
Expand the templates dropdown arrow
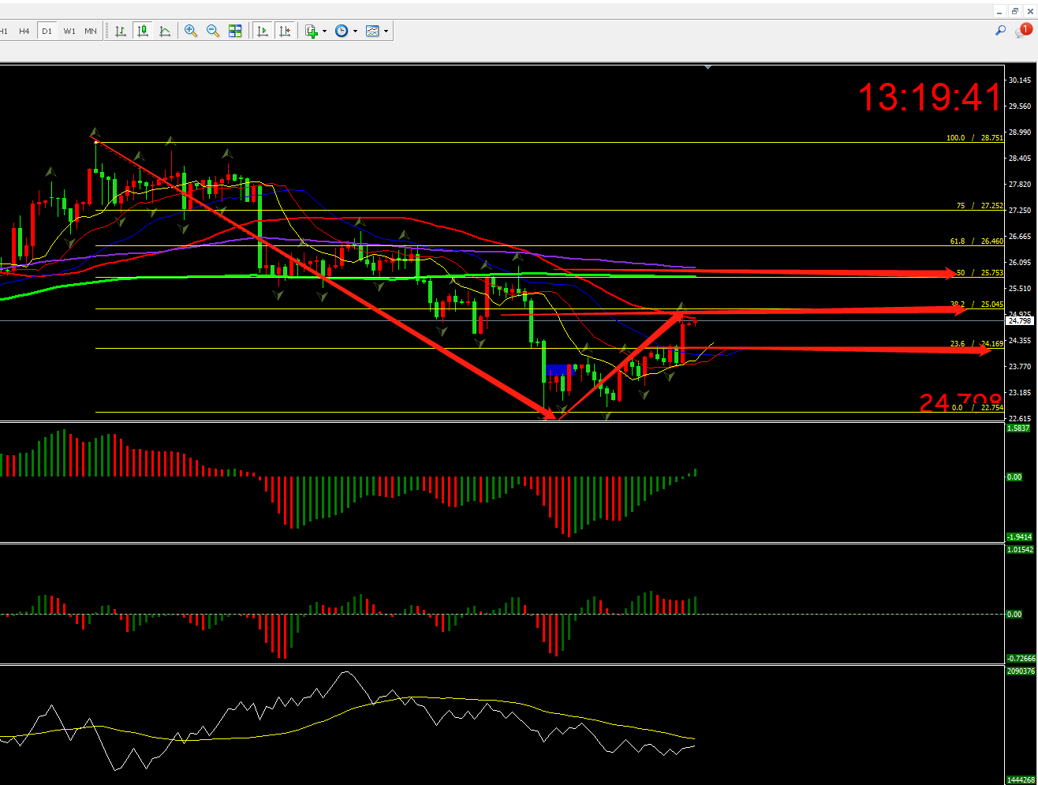tap(386, 32)
